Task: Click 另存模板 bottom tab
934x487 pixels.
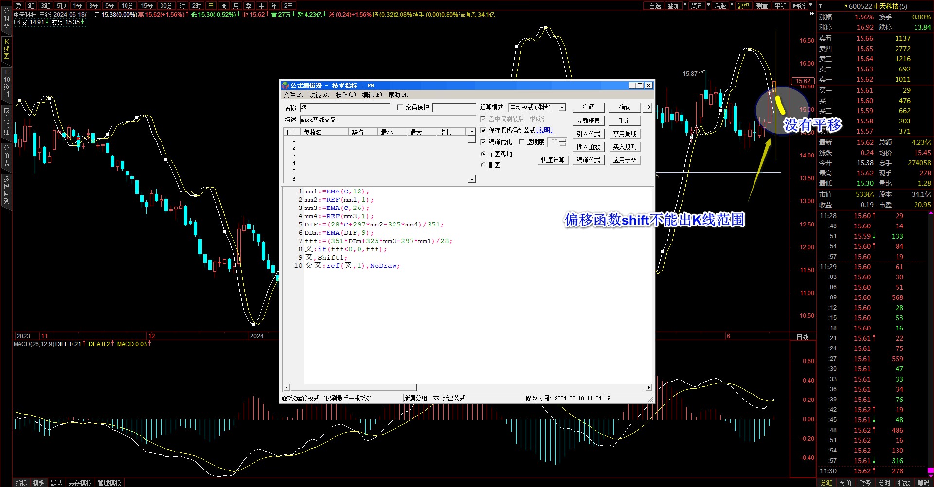Action: coord(80,483)
